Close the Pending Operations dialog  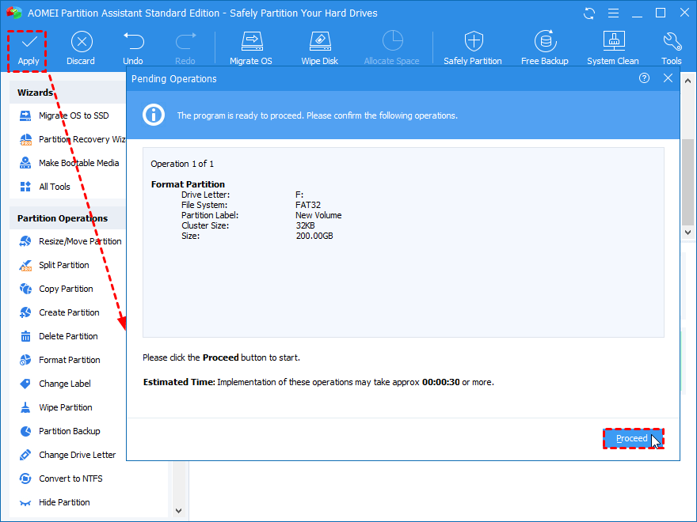coord(668,78)
